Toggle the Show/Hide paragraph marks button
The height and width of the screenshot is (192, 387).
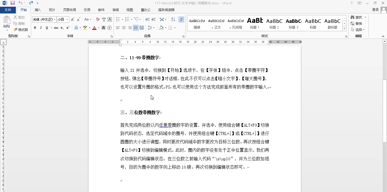click(181, 19)
